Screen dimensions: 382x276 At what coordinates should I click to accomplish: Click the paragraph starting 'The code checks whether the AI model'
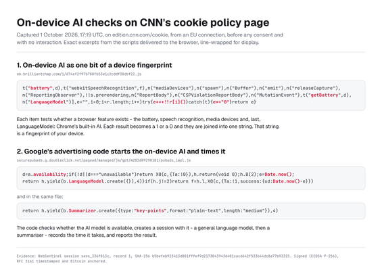(x=143, y=231)
